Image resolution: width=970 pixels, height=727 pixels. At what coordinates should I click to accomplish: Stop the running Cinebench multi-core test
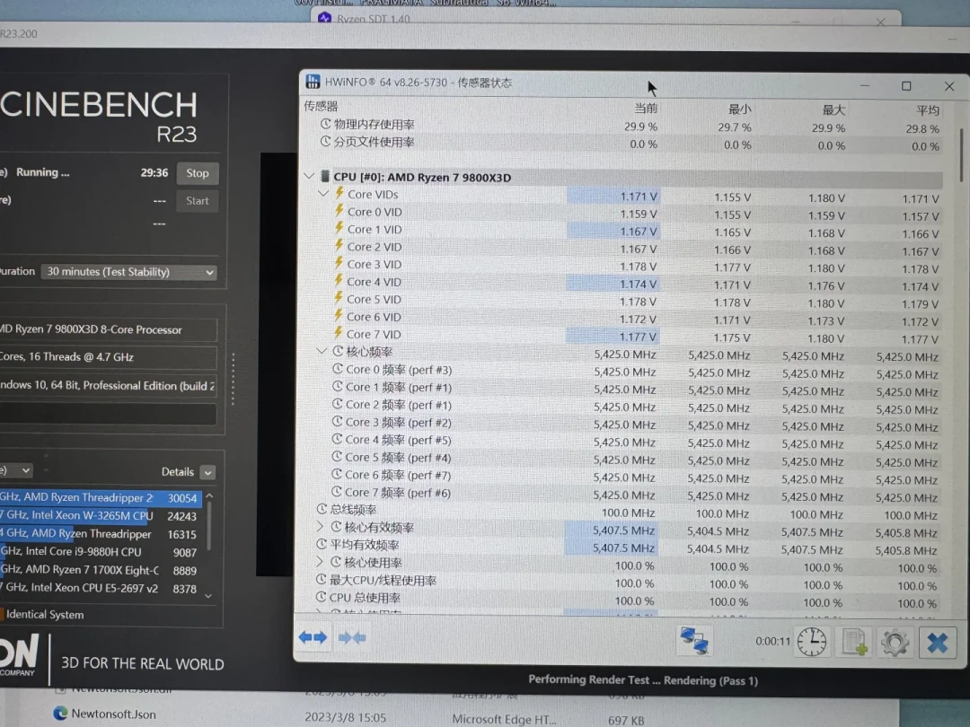point(198,173)
